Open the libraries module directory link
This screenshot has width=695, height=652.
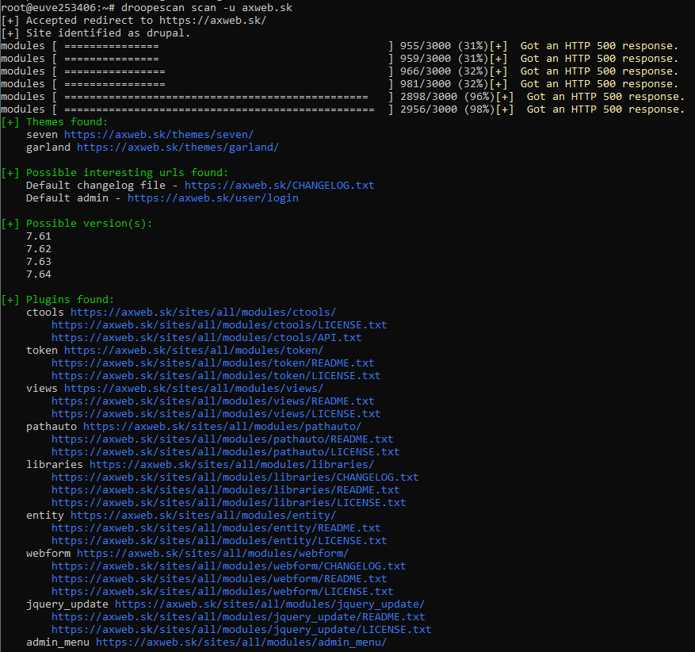(x=231, y=465)
